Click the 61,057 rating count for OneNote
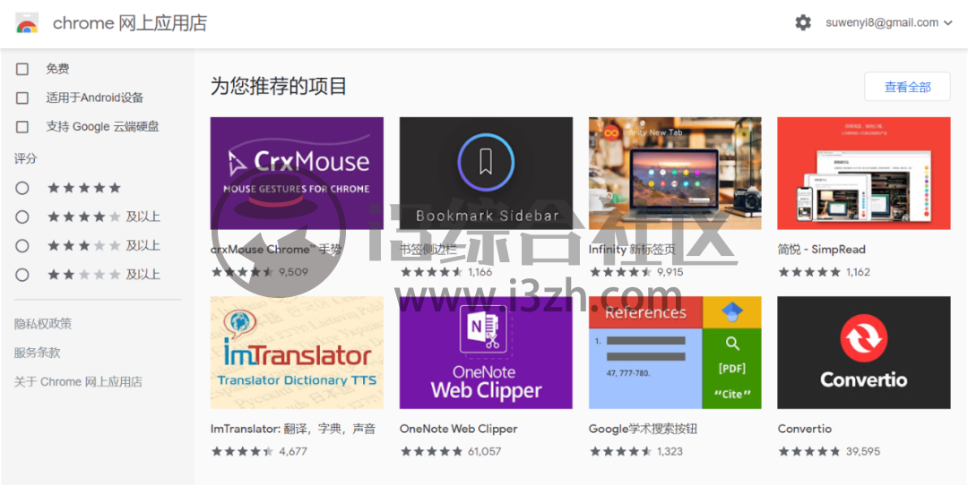The image size is (968, 485). point(485,451)
